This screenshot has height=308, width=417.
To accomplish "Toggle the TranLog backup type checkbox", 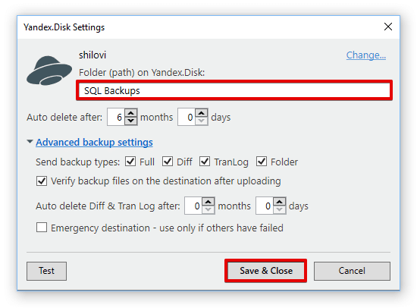I will 205,162.
